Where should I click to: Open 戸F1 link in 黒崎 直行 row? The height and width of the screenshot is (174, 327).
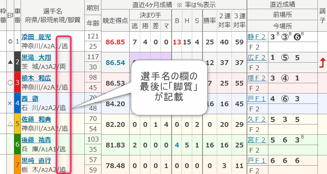[256, 161]
